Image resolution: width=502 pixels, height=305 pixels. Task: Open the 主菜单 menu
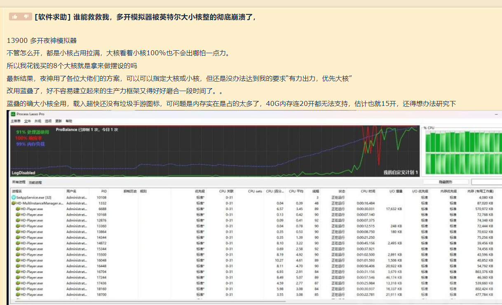click(x=15, y=121)
